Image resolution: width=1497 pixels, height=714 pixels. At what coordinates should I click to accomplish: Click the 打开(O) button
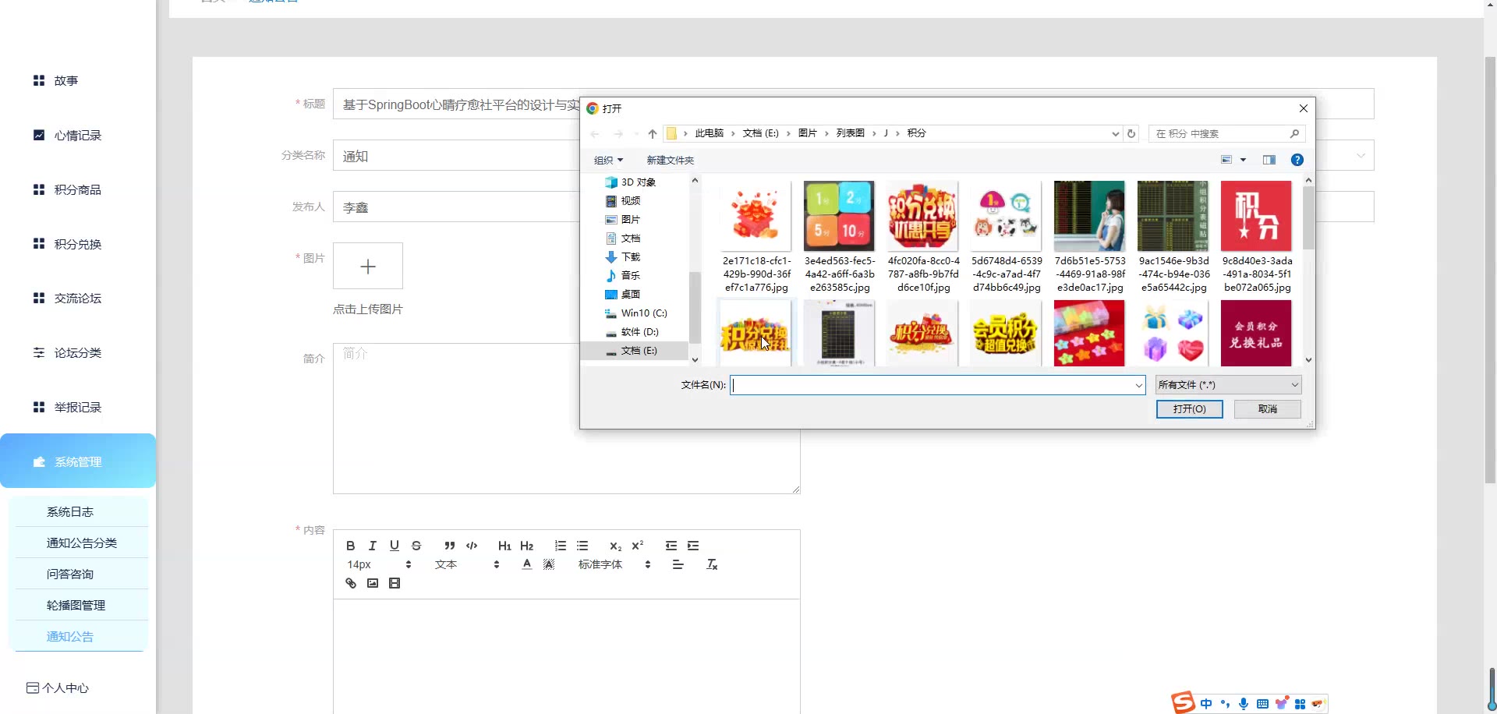[x=1189, y=409]
